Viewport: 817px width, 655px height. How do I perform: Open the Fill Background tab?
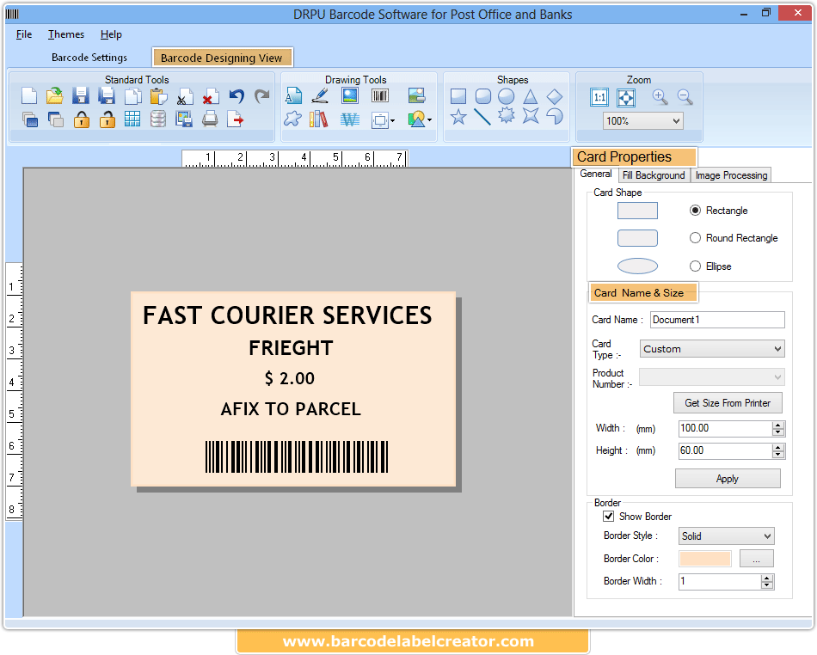point(654,175)
